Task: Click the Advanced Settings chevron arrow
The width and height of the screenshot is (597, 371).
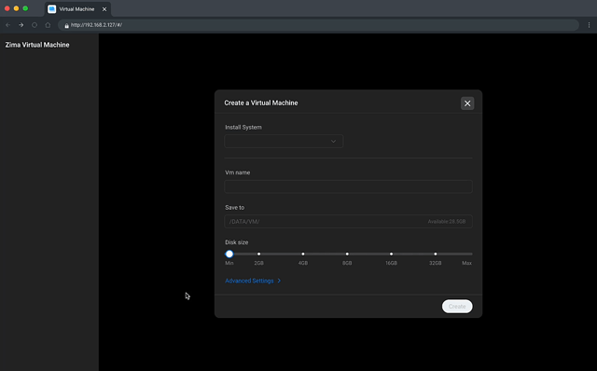Action: point(279,281)
